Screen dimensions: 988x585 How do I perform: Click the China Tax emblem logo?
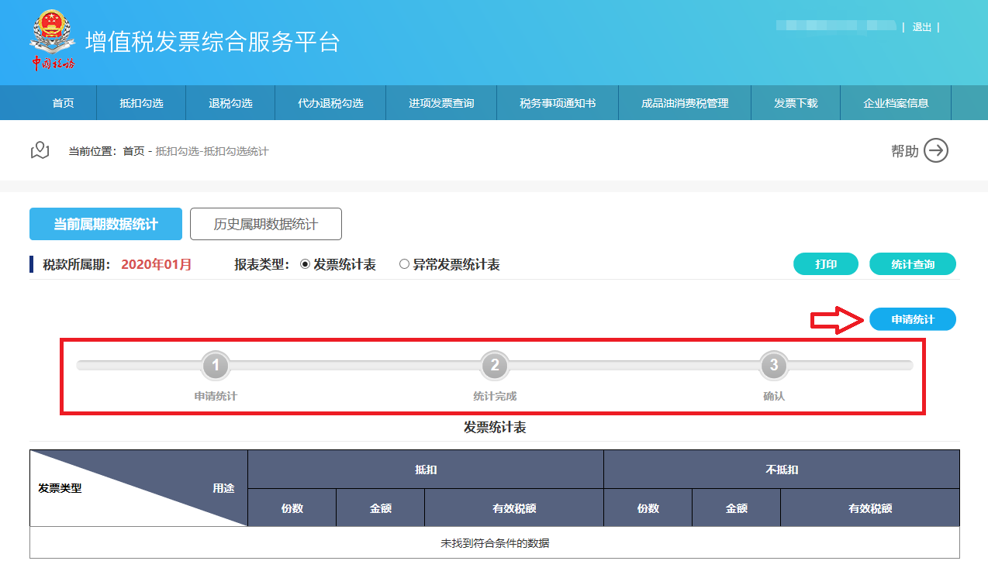pos(53,40)
